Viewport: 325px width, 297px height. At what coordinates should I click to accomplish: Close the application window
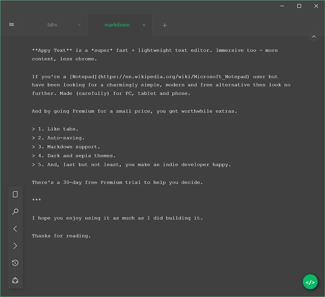pos(316,6)
